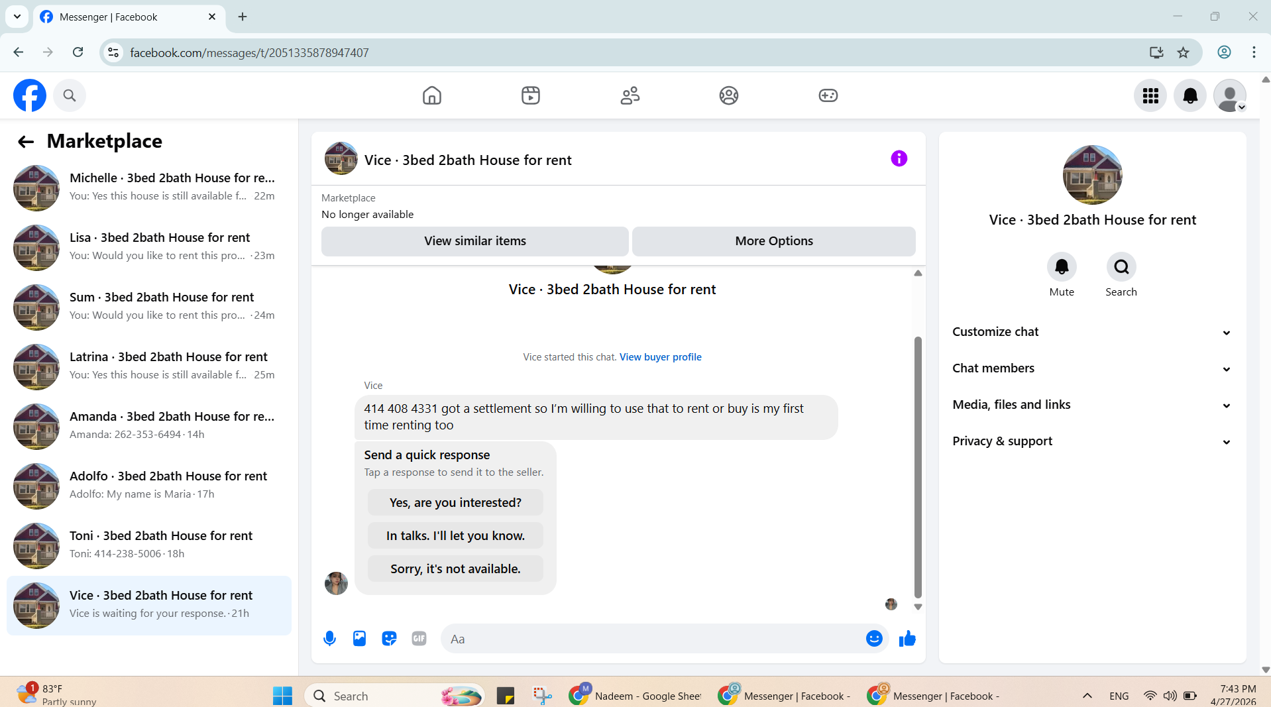Open Chrome menu three dots
Screen dimensions: 1271x707
tap(1254, 52)
